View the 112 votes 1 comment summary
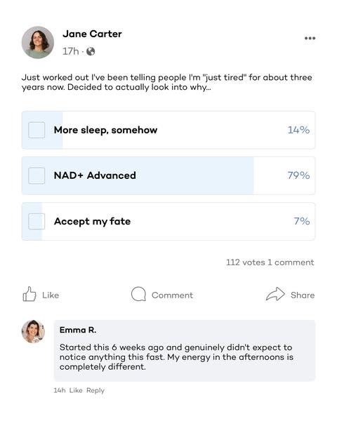Screen dimensions: 337x421 (270, 262)
